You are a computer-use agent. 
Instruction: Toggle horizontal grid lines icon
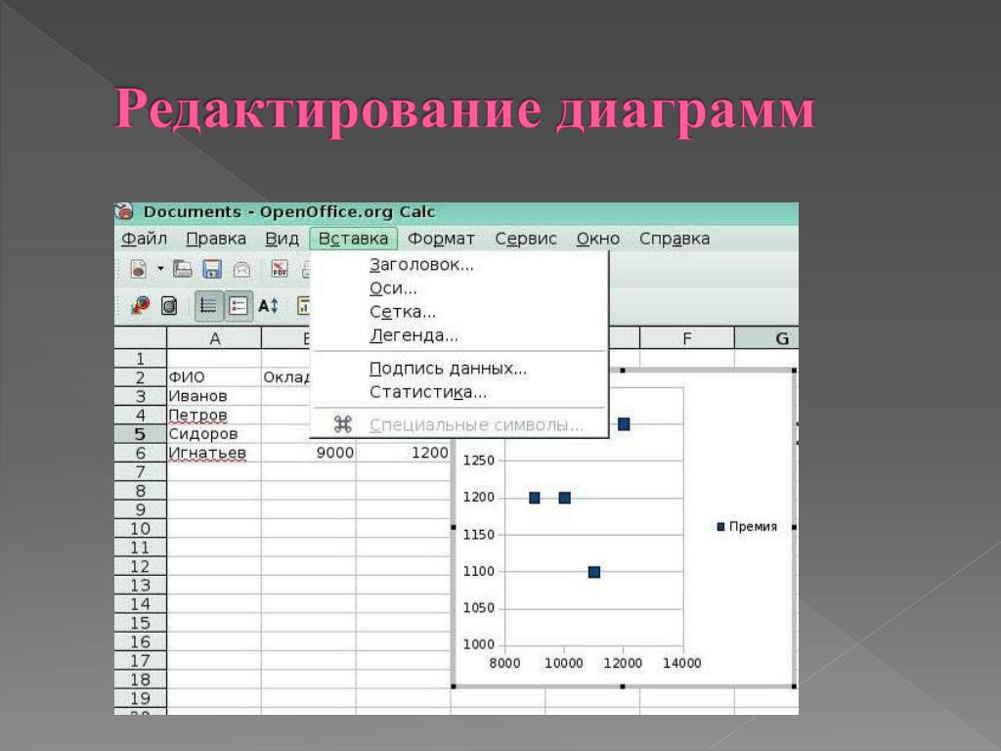coord(208,306)
